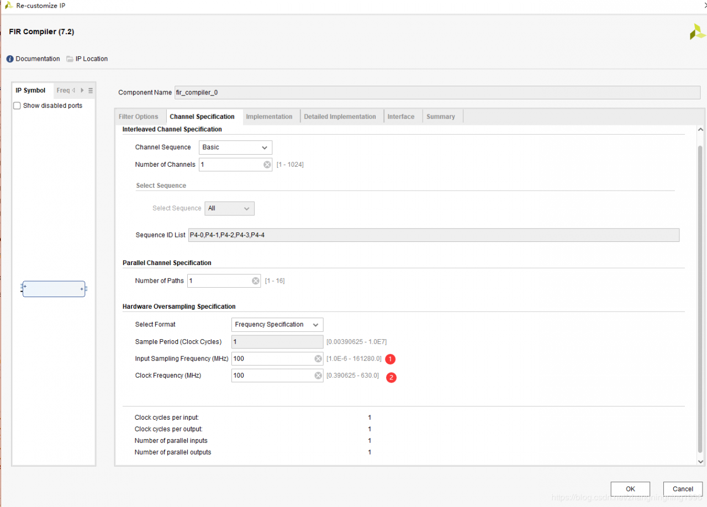Clear the Number of Channels field
The height and width of the screenshot is (507, 707).
pos(267,165)
